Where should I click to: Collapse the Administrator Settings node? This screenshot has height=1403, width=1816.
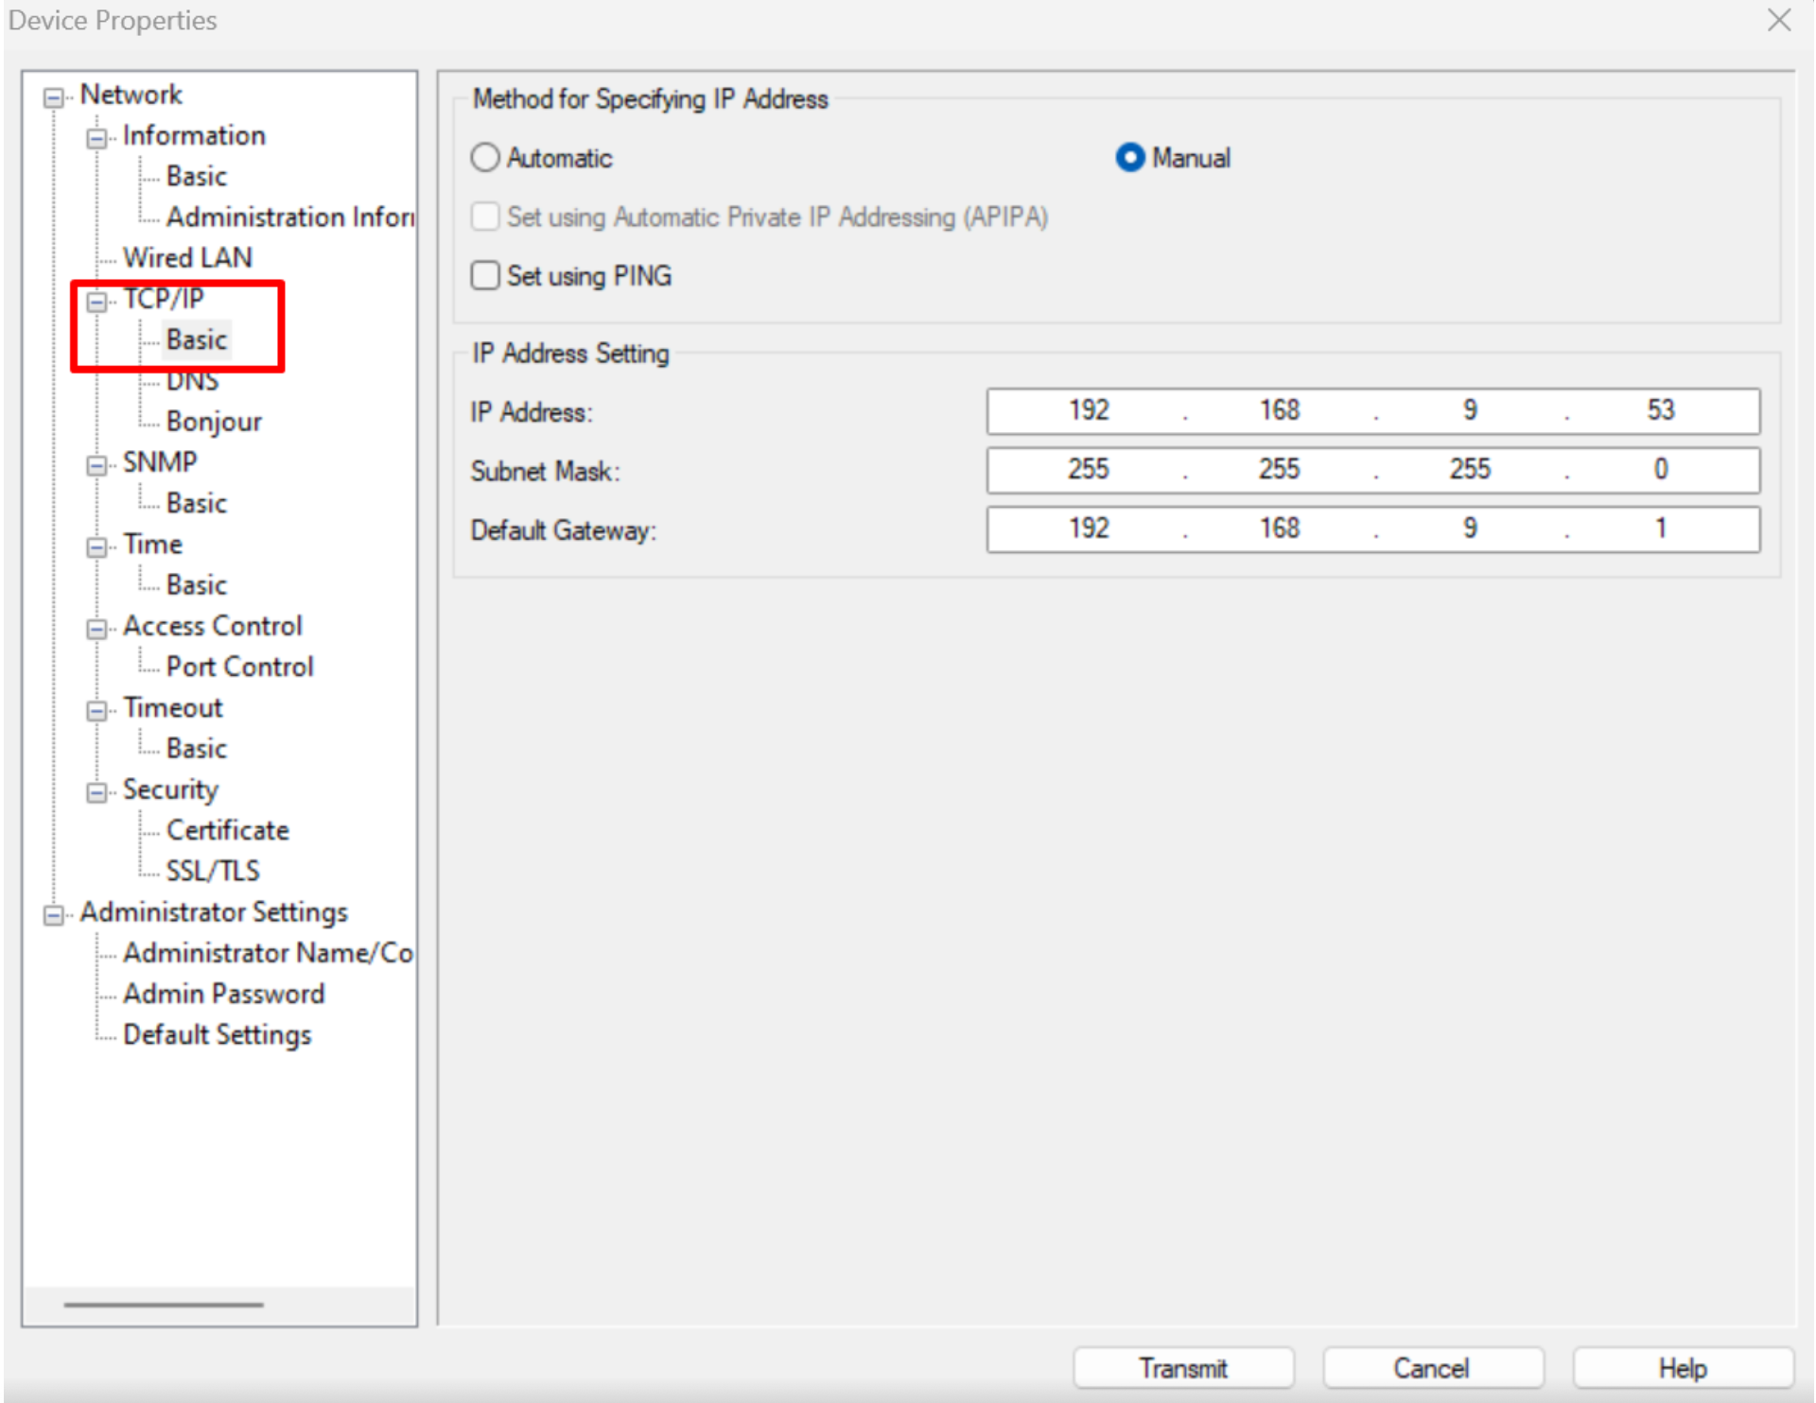click(x=54, y=914)
